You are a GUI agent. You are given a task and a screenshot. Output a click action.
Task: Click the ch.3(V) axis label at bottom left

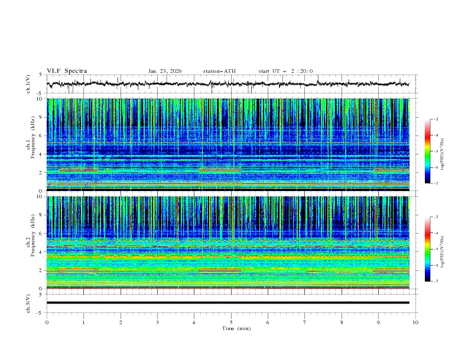(29, 302)
